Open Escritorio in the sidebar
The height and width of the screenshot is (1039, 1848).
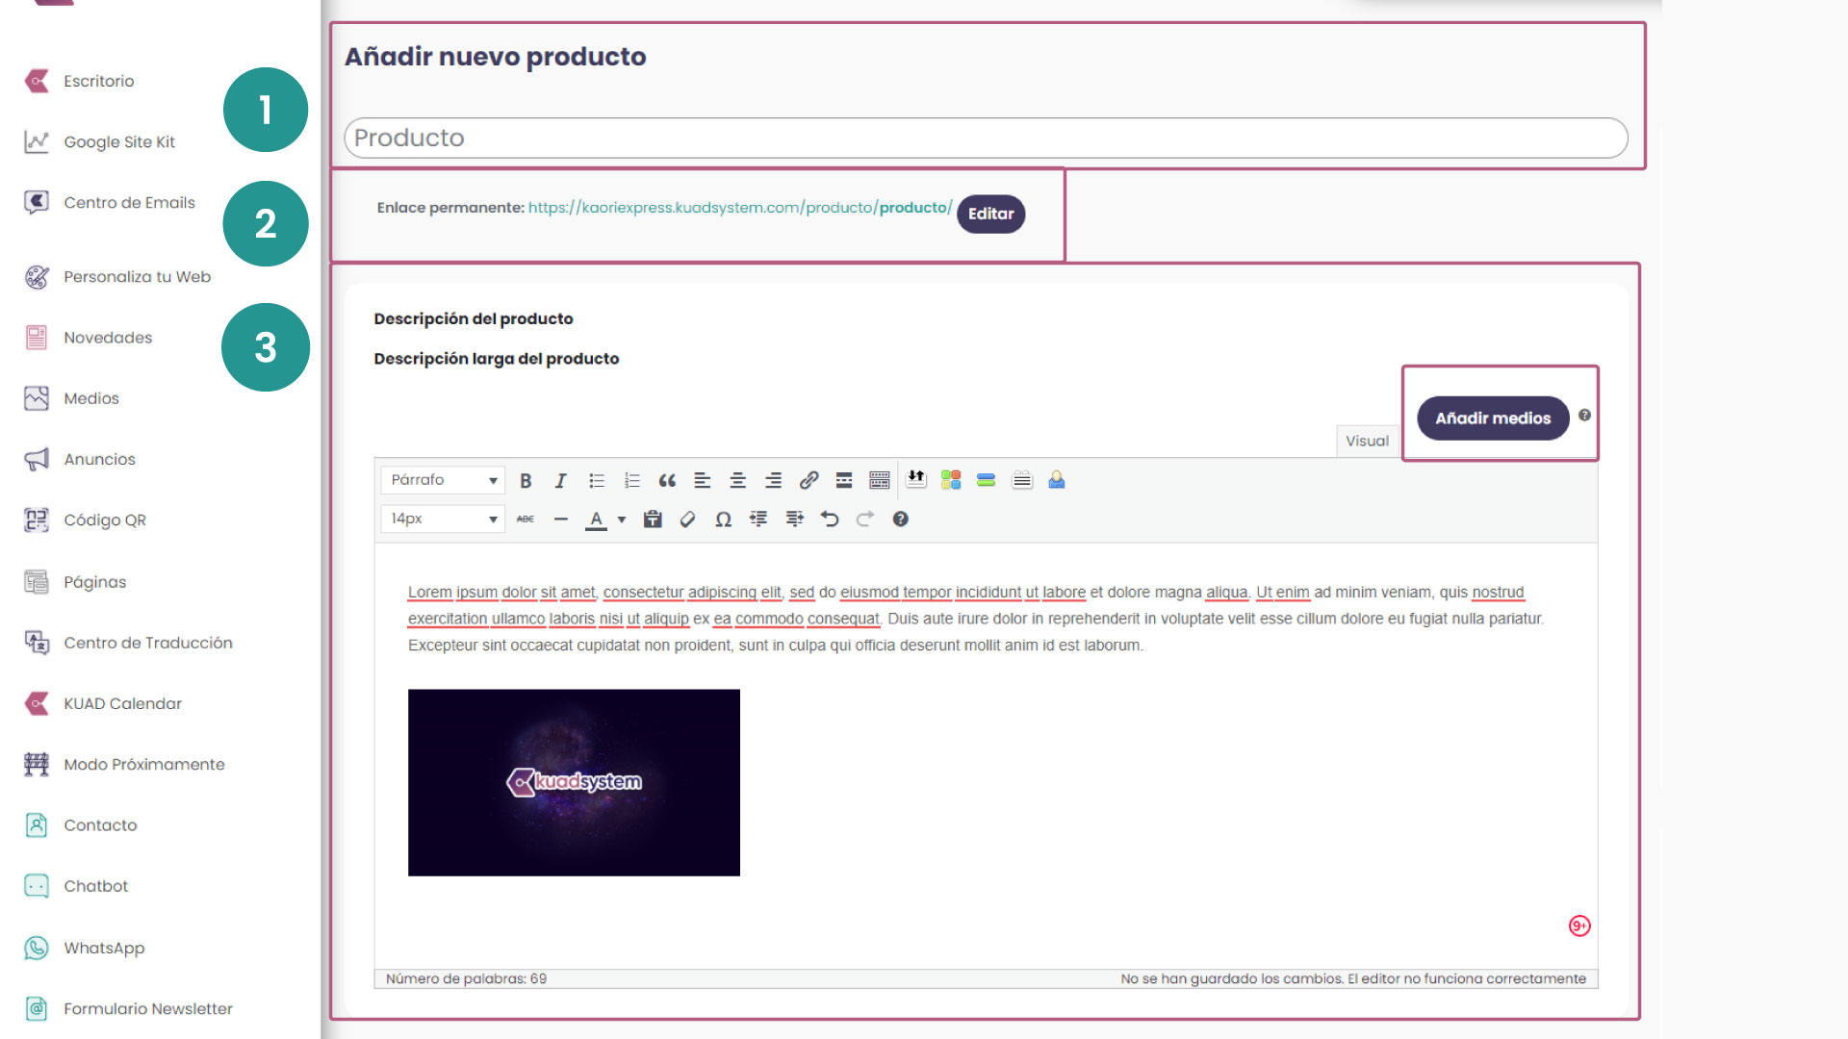[x=98, y=81]
